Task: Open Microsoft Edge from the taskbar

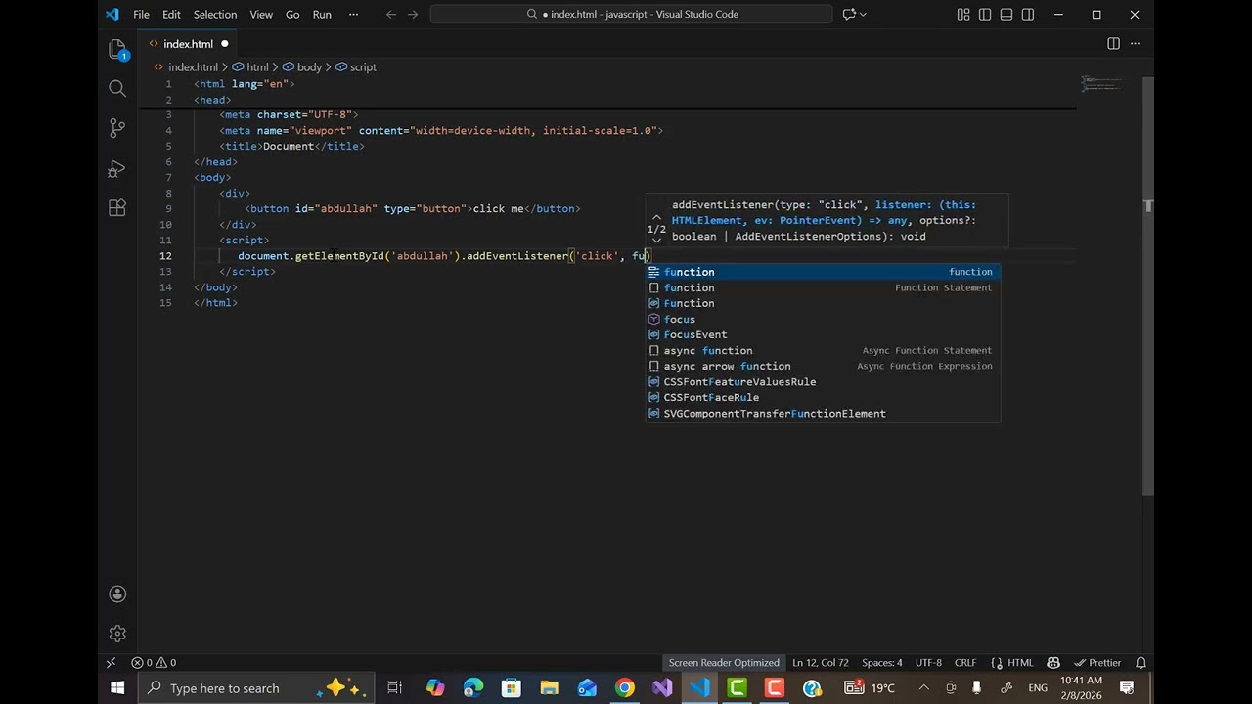Action: (x=473, y=687)
